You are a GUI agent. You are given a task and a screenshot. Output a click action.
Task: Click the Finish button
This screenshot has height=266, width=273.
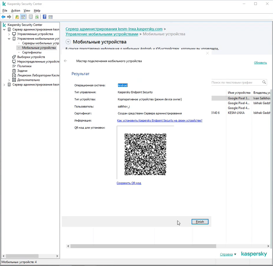200,222
